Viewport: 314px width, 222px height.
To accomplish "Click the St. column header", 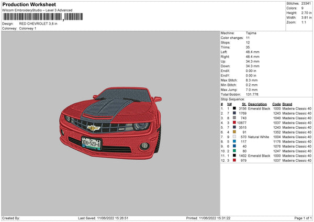I will 244,104.
